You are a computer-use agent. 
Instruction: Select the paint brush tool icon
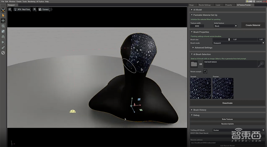[x=3, y=47]
